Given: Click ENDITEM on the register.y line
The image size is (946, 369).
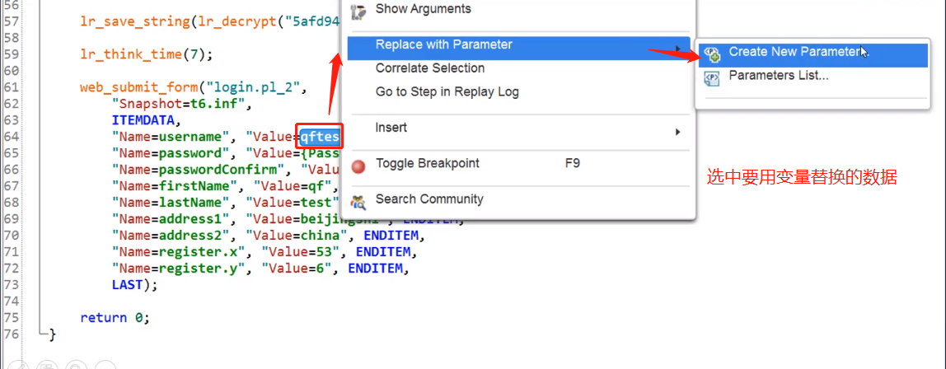Looking at the screenshot, I should tap(375, 268).
